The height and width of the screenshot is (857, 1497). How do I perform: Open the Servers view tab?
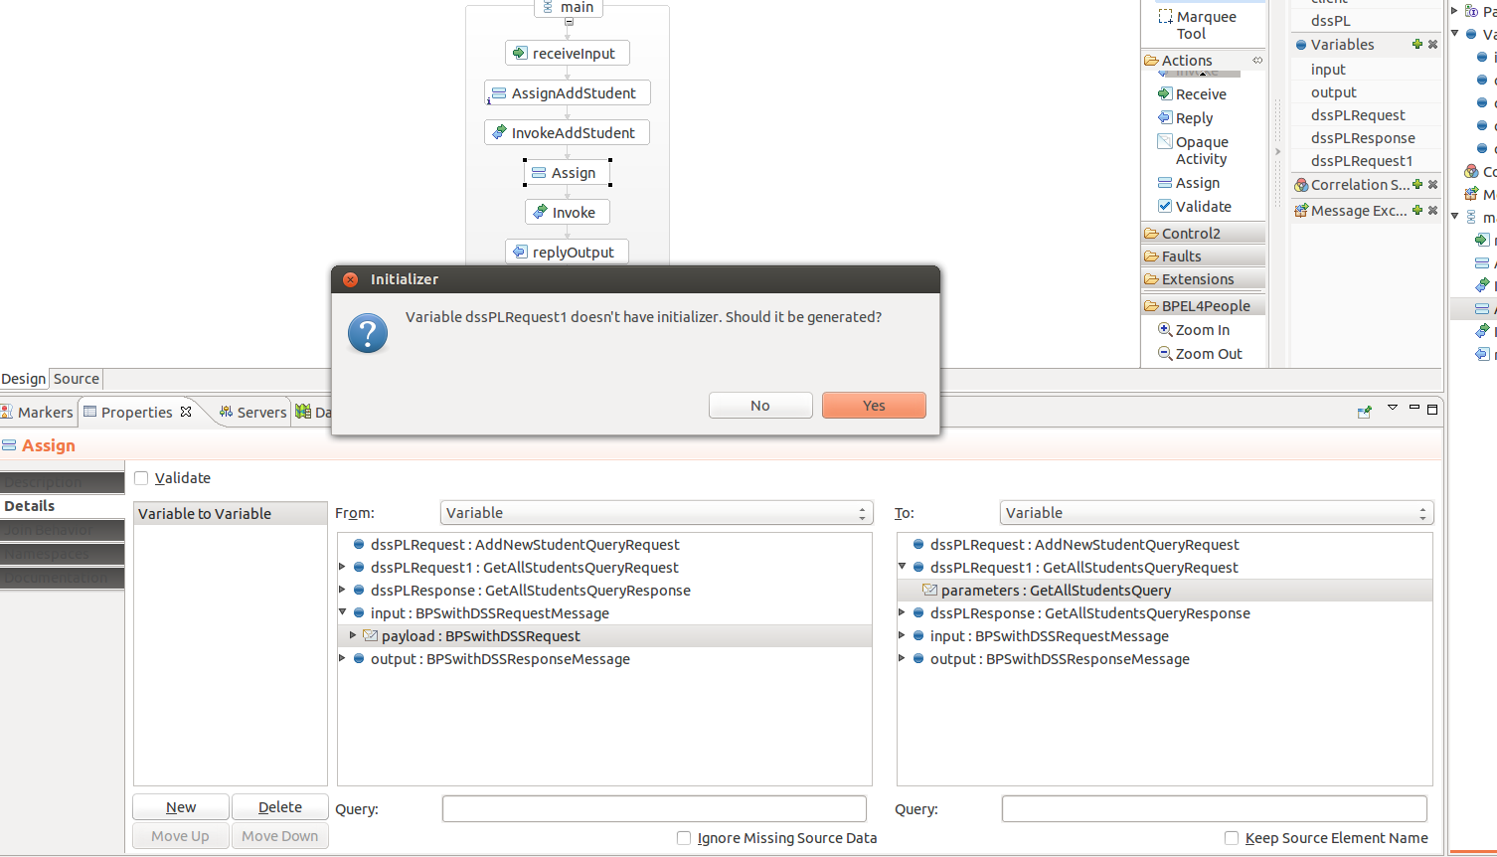tap(253, 413)
